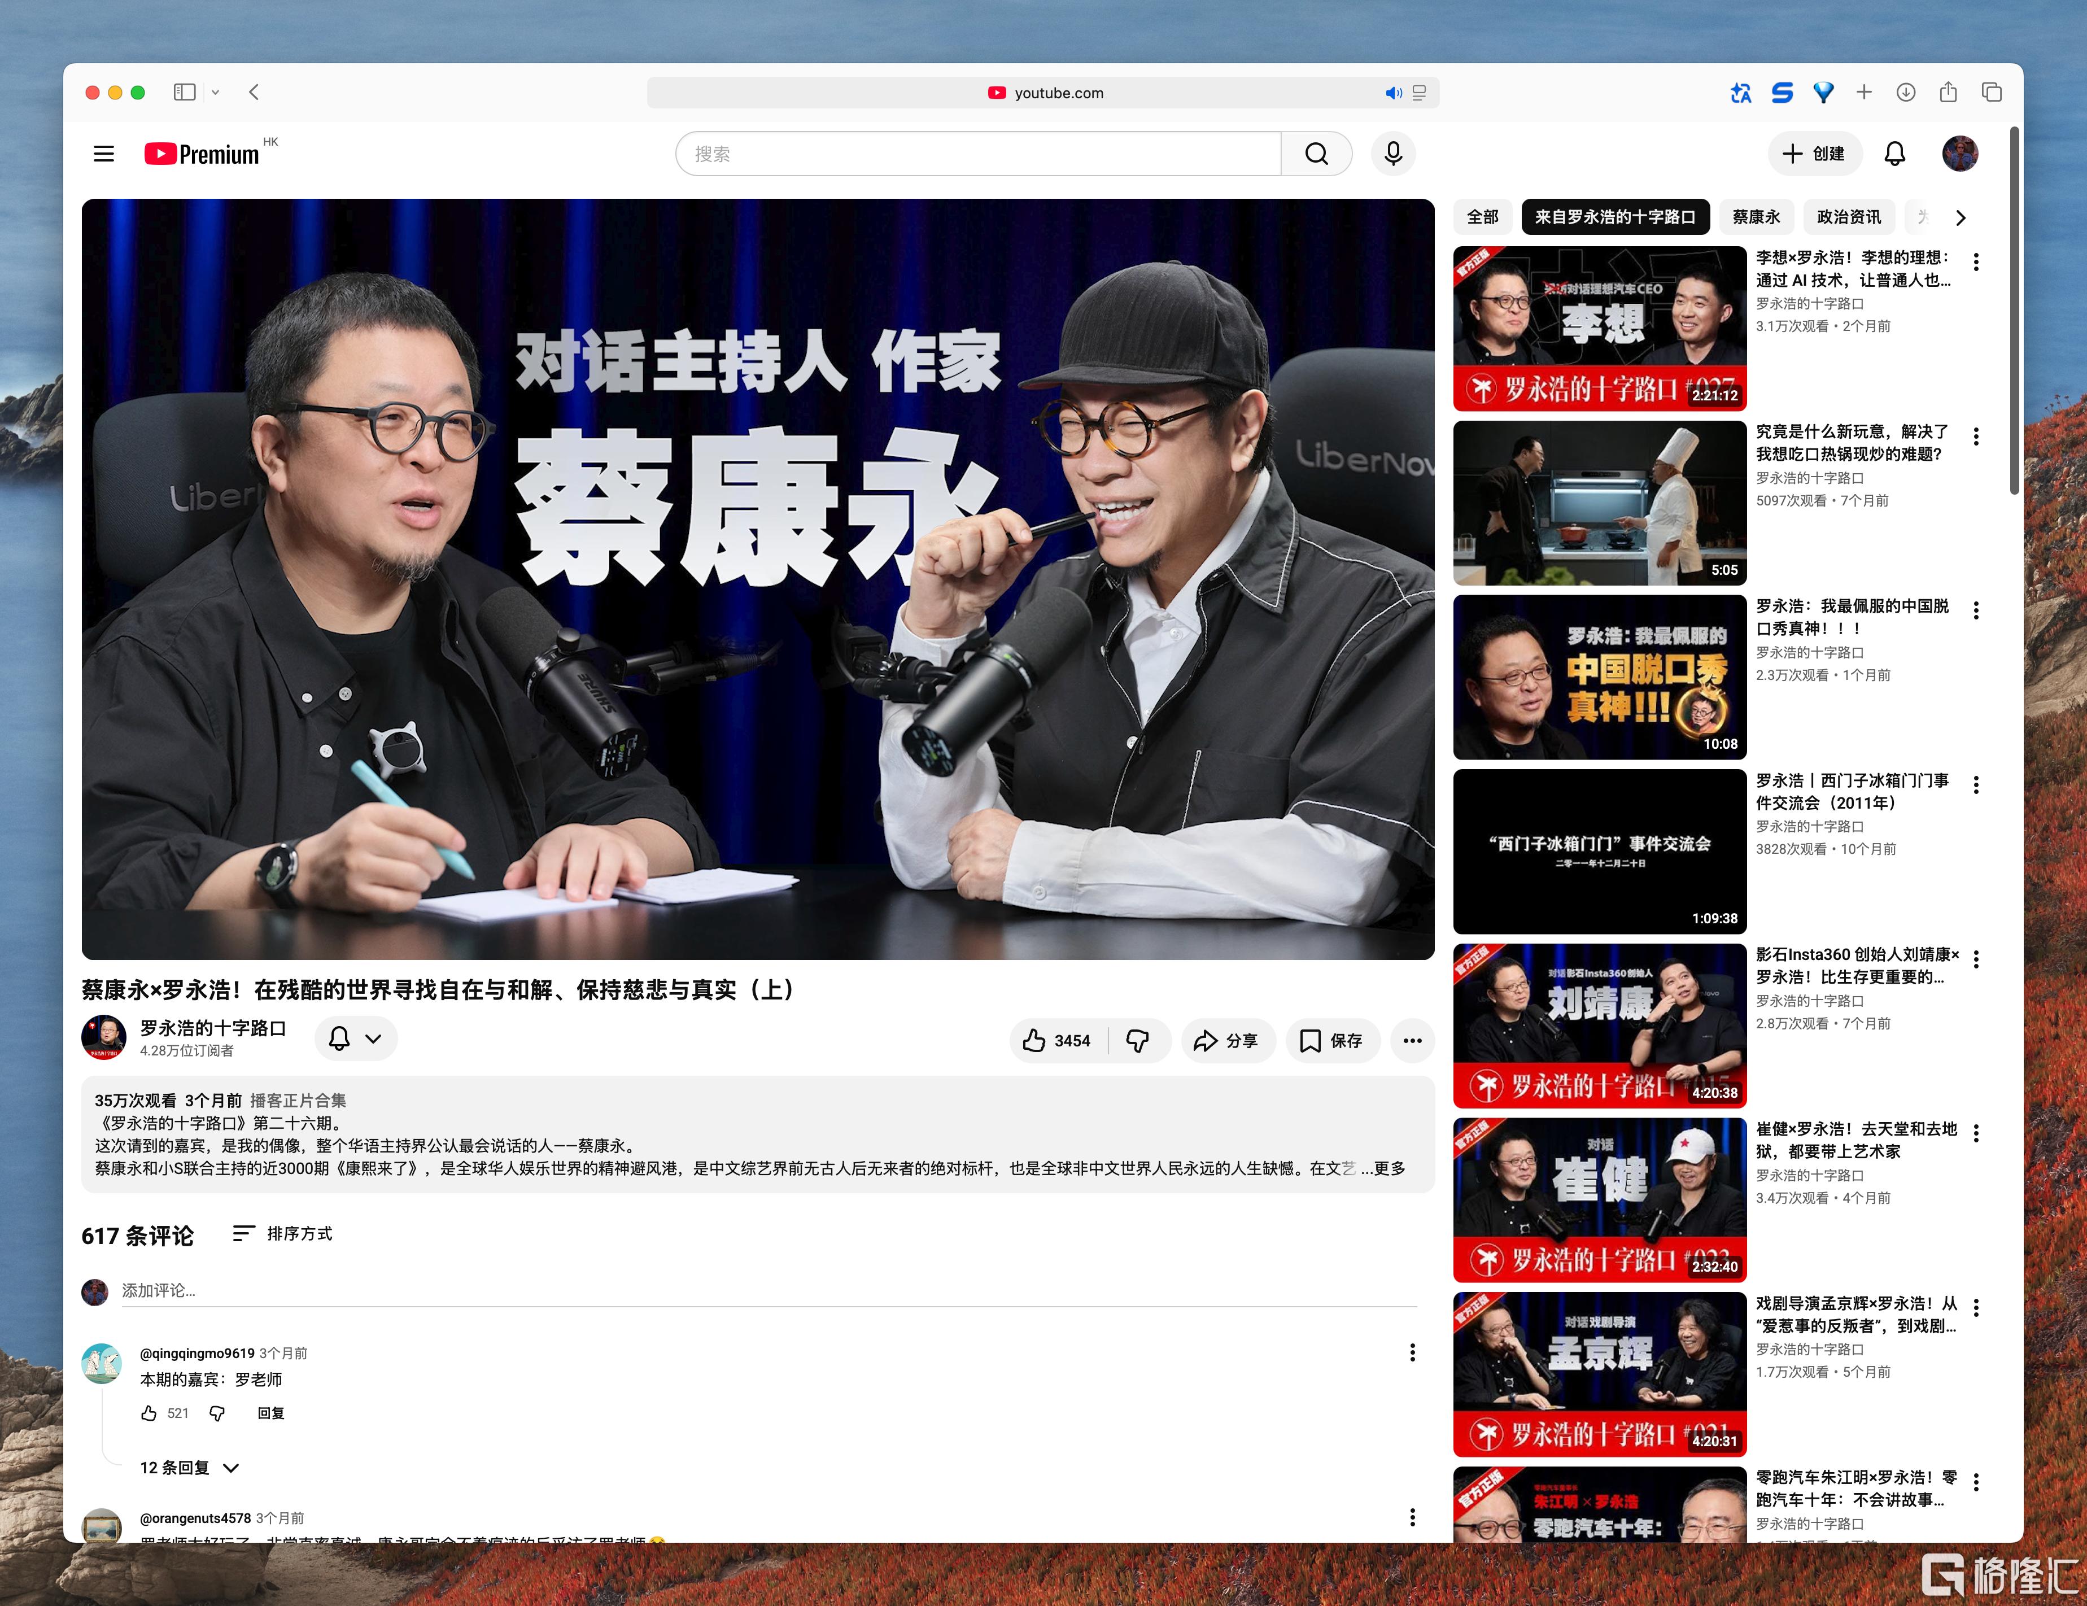
Task: Select the 政治资讯 filter chip
Action: coord(1848,217)
